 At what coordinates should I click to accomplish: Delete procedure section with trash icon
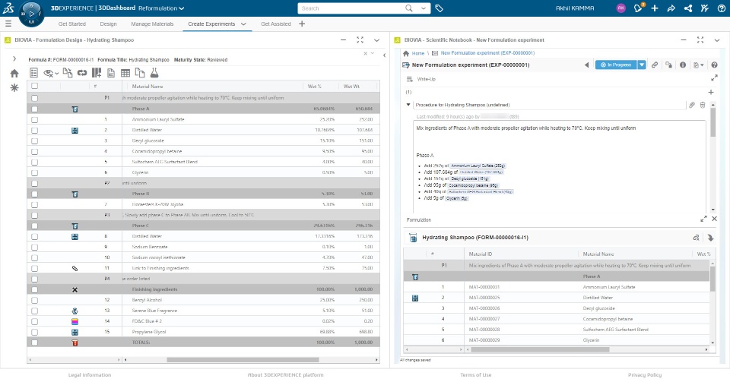pos(703,105)
